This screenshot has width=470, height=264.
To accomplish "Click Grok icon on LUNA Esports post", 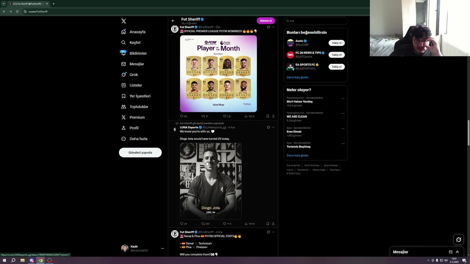I will (x=268, y=127).
